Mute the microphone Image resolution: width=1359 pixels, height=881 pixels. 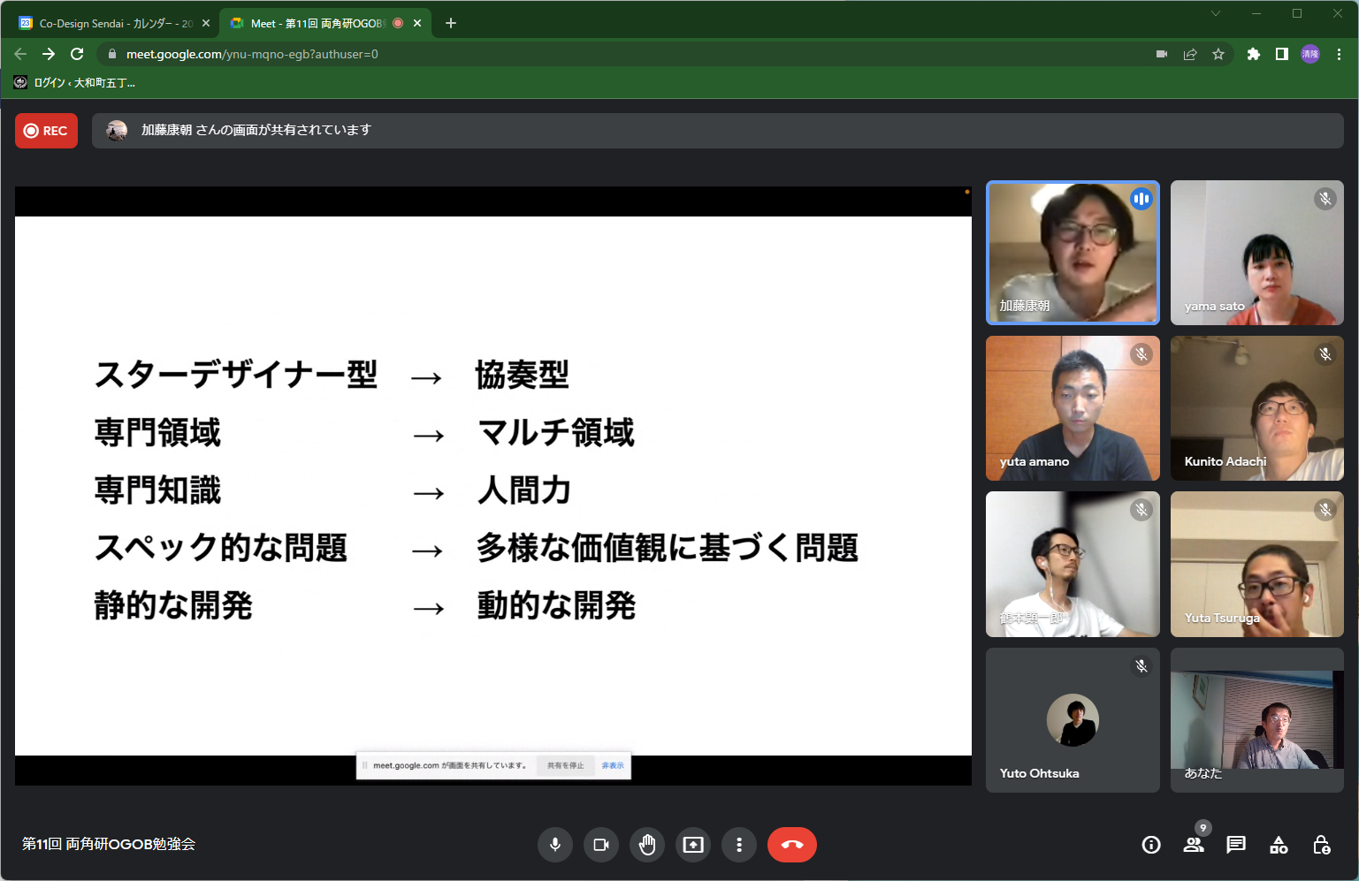[x=555, y=845]
